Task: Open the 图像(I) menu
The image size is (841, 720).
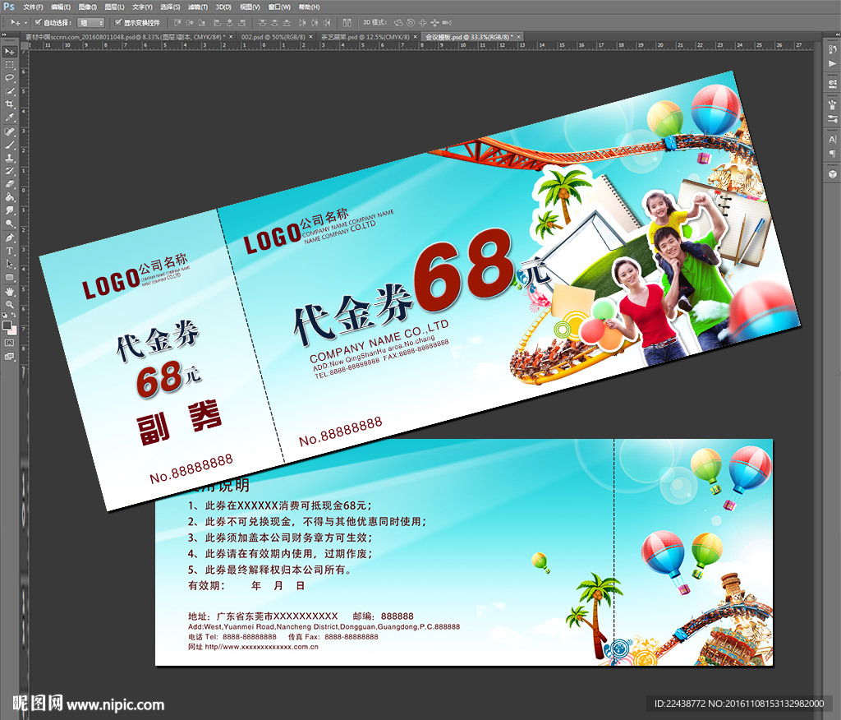Action: tap(87, 7)
